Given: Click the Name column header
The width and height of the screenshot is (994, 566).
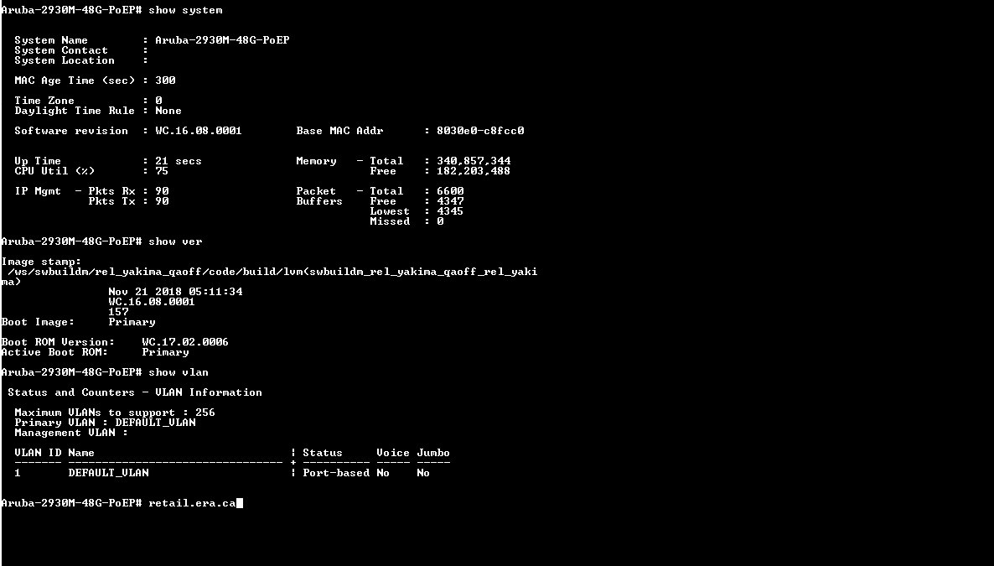Looking at the screenshot, I should (81, 453).
